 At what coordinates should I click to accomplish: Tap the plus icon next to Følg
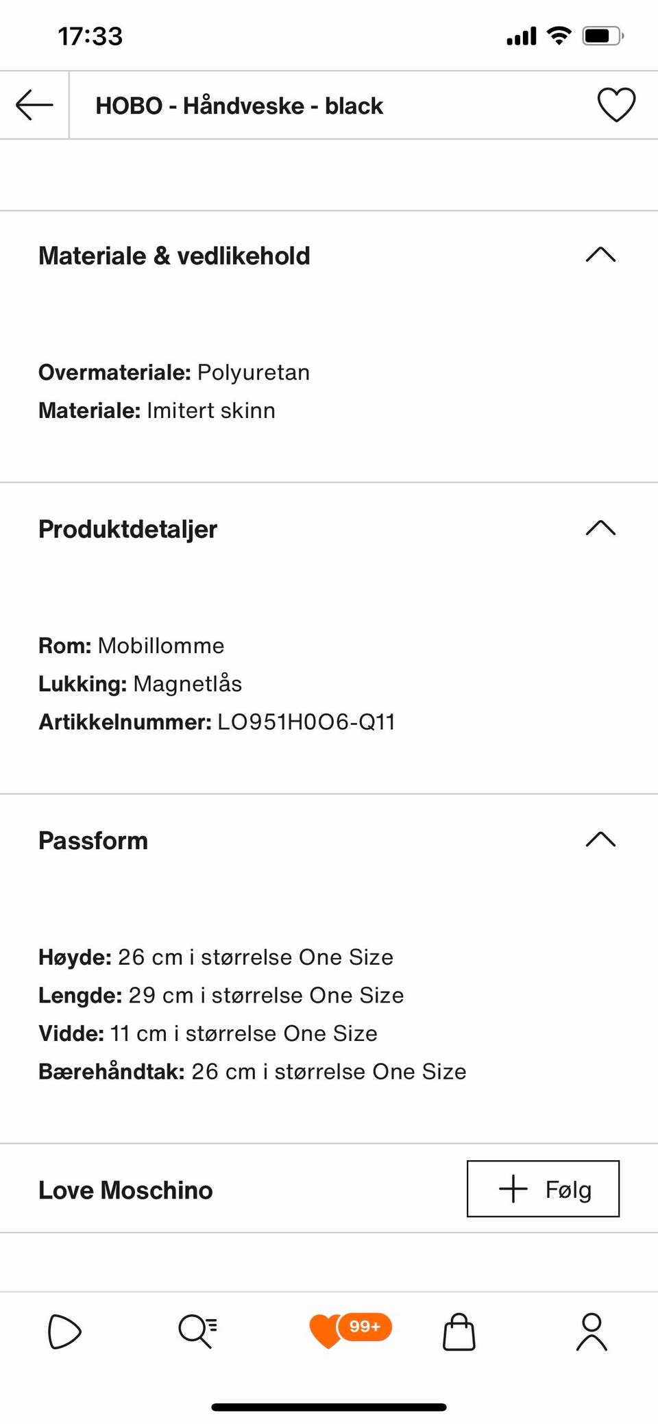pos(513,1190)
